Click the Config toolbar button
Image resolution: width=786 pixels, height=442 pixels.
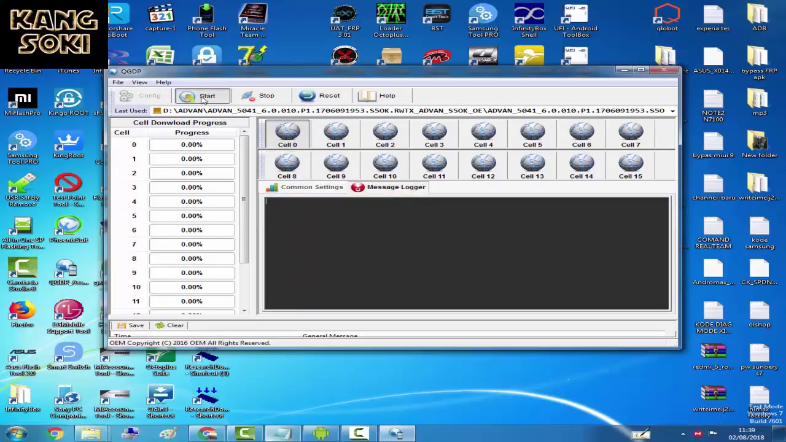141,96
